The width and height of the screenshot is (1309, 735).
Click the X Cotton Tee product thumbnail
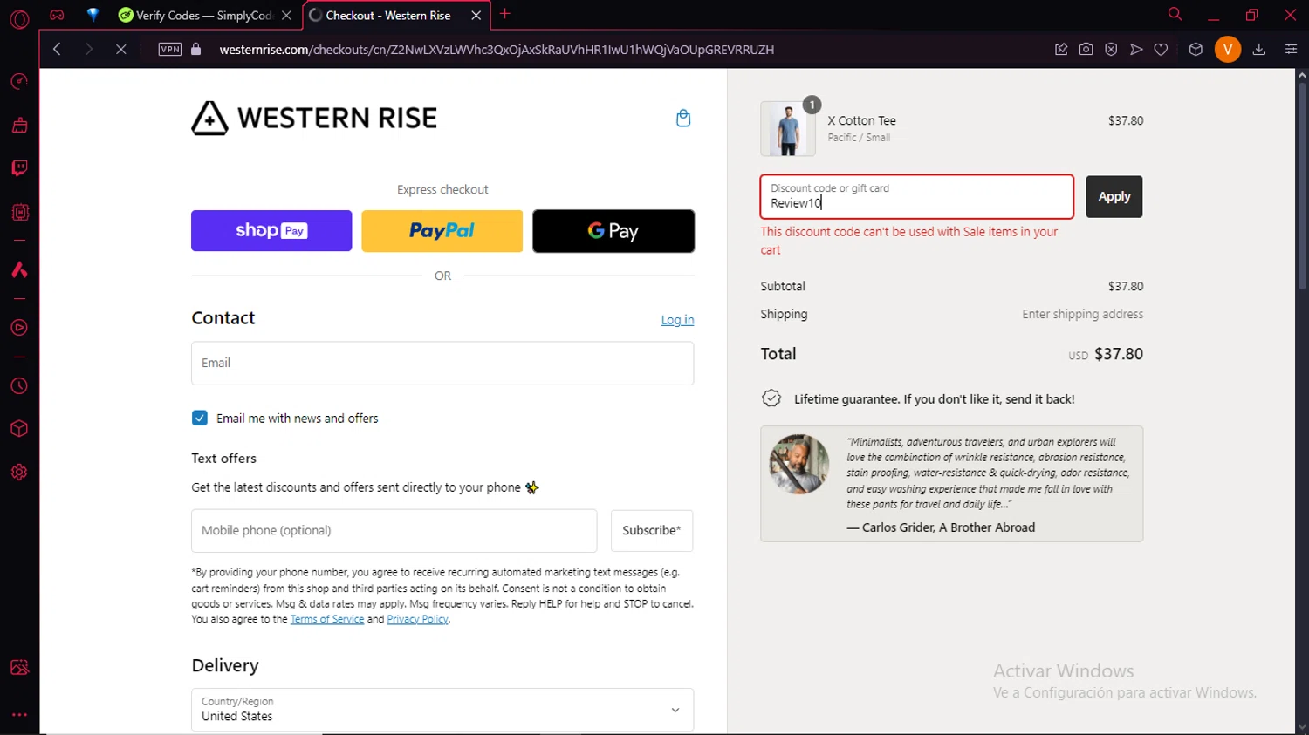788,128
